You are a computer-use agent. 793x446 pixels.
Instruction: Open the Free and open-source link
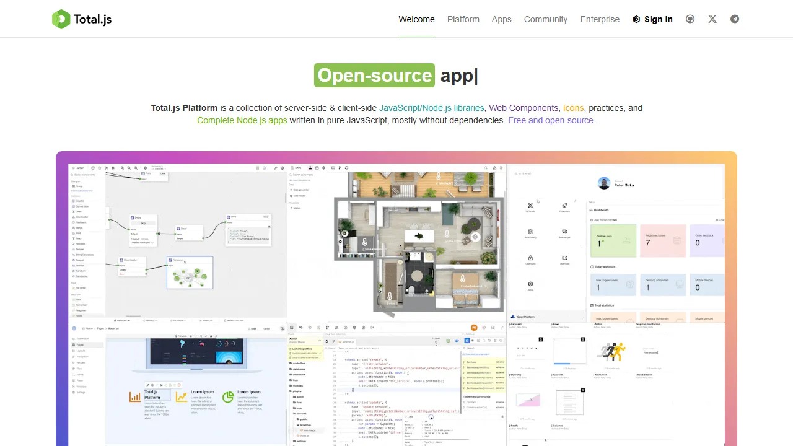click(550, 120)
